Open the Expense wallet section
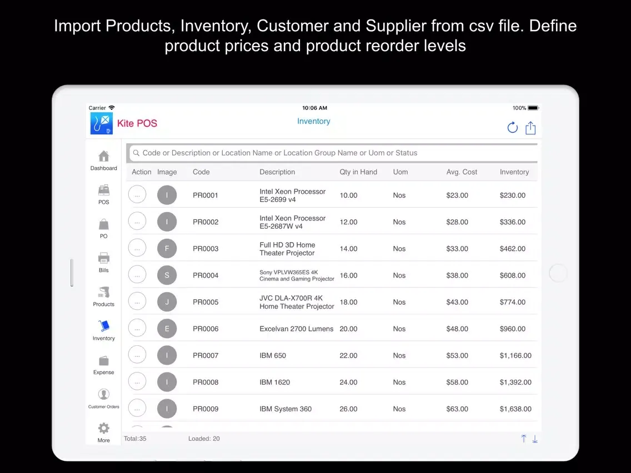The image size is (631, 473). coord(103,365)
